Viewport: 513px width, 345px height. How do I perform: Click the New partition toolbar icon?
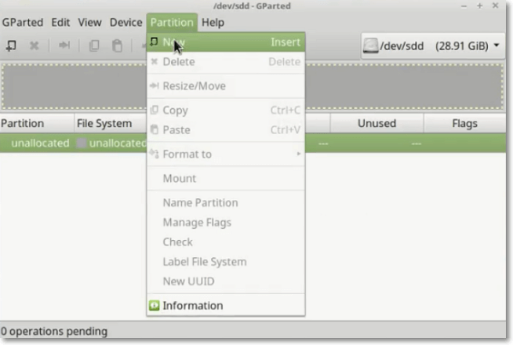click(11, 45)
